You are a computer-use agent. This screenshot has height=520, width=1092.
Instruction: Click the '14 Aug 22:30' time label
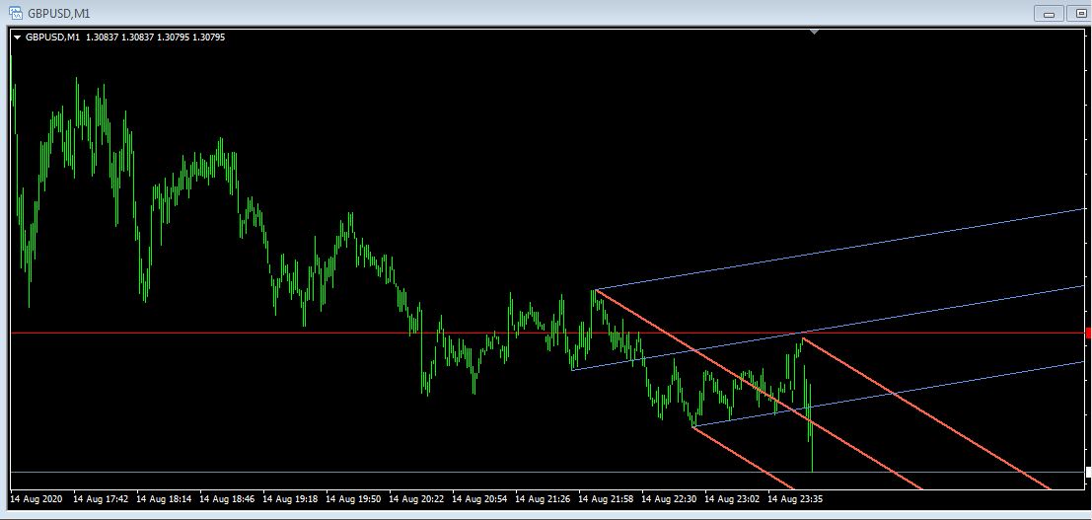pos(669,499)
